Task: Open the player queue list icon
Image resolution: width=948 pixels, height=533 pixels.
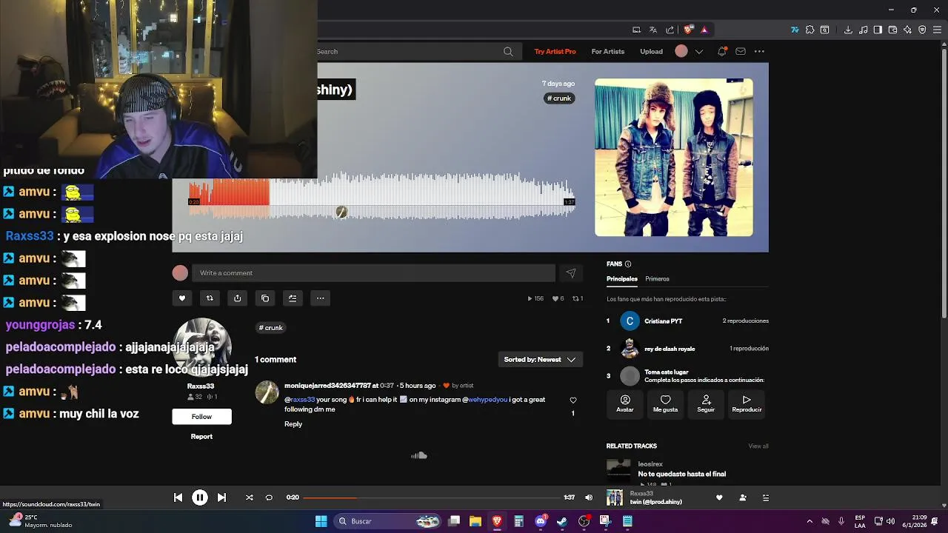Action: (x=766, y=497)
